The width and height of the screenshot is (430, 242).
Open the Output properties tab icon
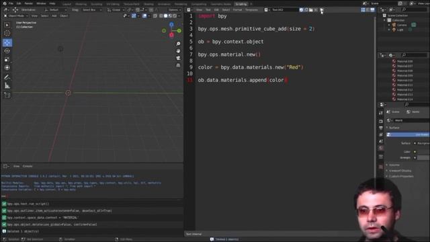[x=381, y=128]
